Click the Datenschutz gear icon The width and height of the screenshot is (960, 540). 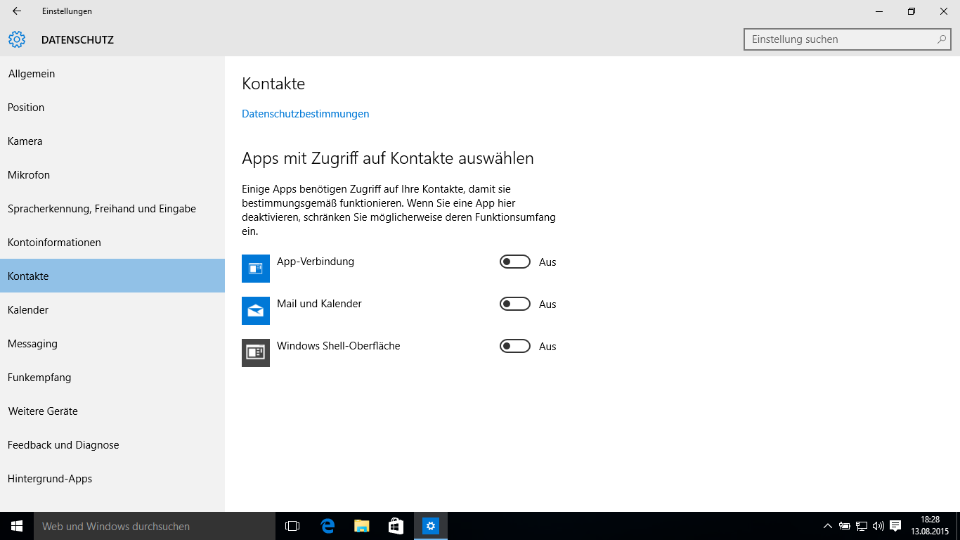(x=17, y=40)
